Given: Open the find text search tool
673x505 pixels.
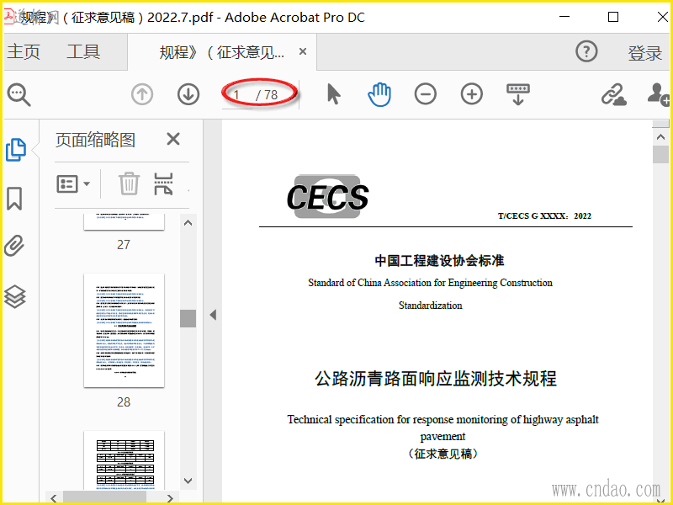Looking at the screenshot, I should [x=19, y=94].
